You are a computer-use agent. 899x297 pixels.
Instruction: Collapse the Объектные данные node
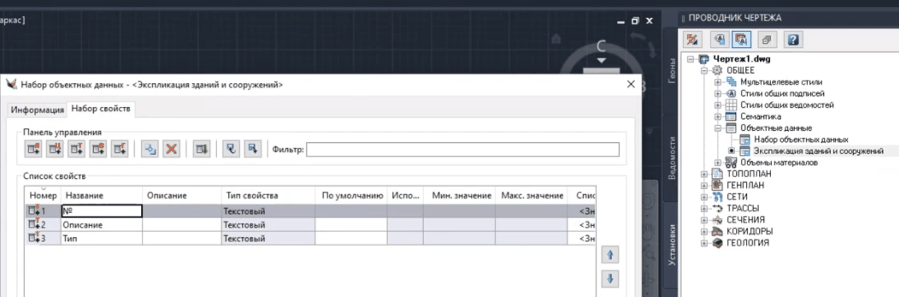pos(718,128)
